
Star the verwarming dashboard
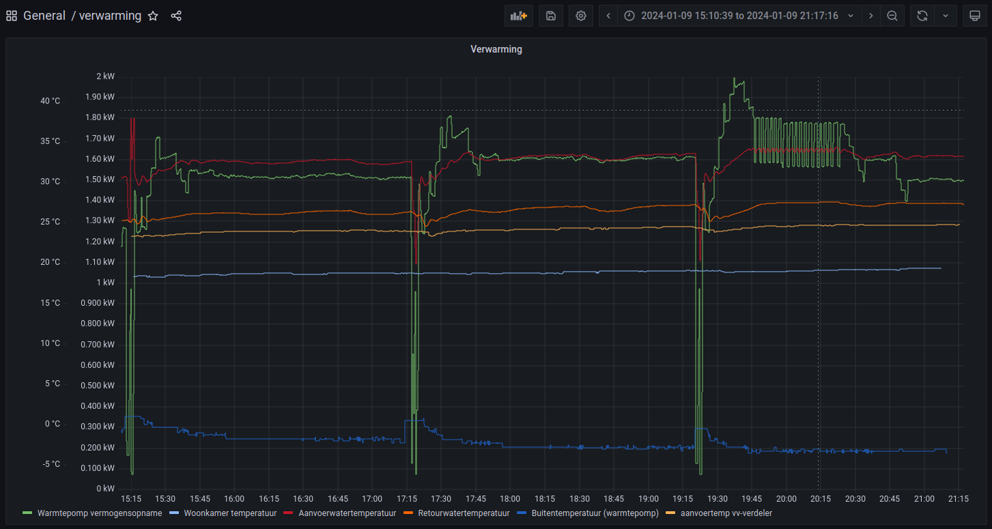tap(153, 16)
